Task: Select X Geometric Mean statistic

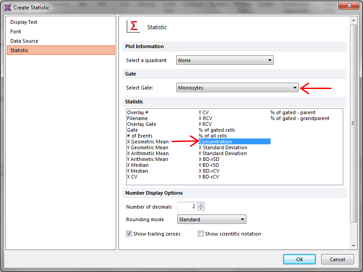Action: coord(148,142)
